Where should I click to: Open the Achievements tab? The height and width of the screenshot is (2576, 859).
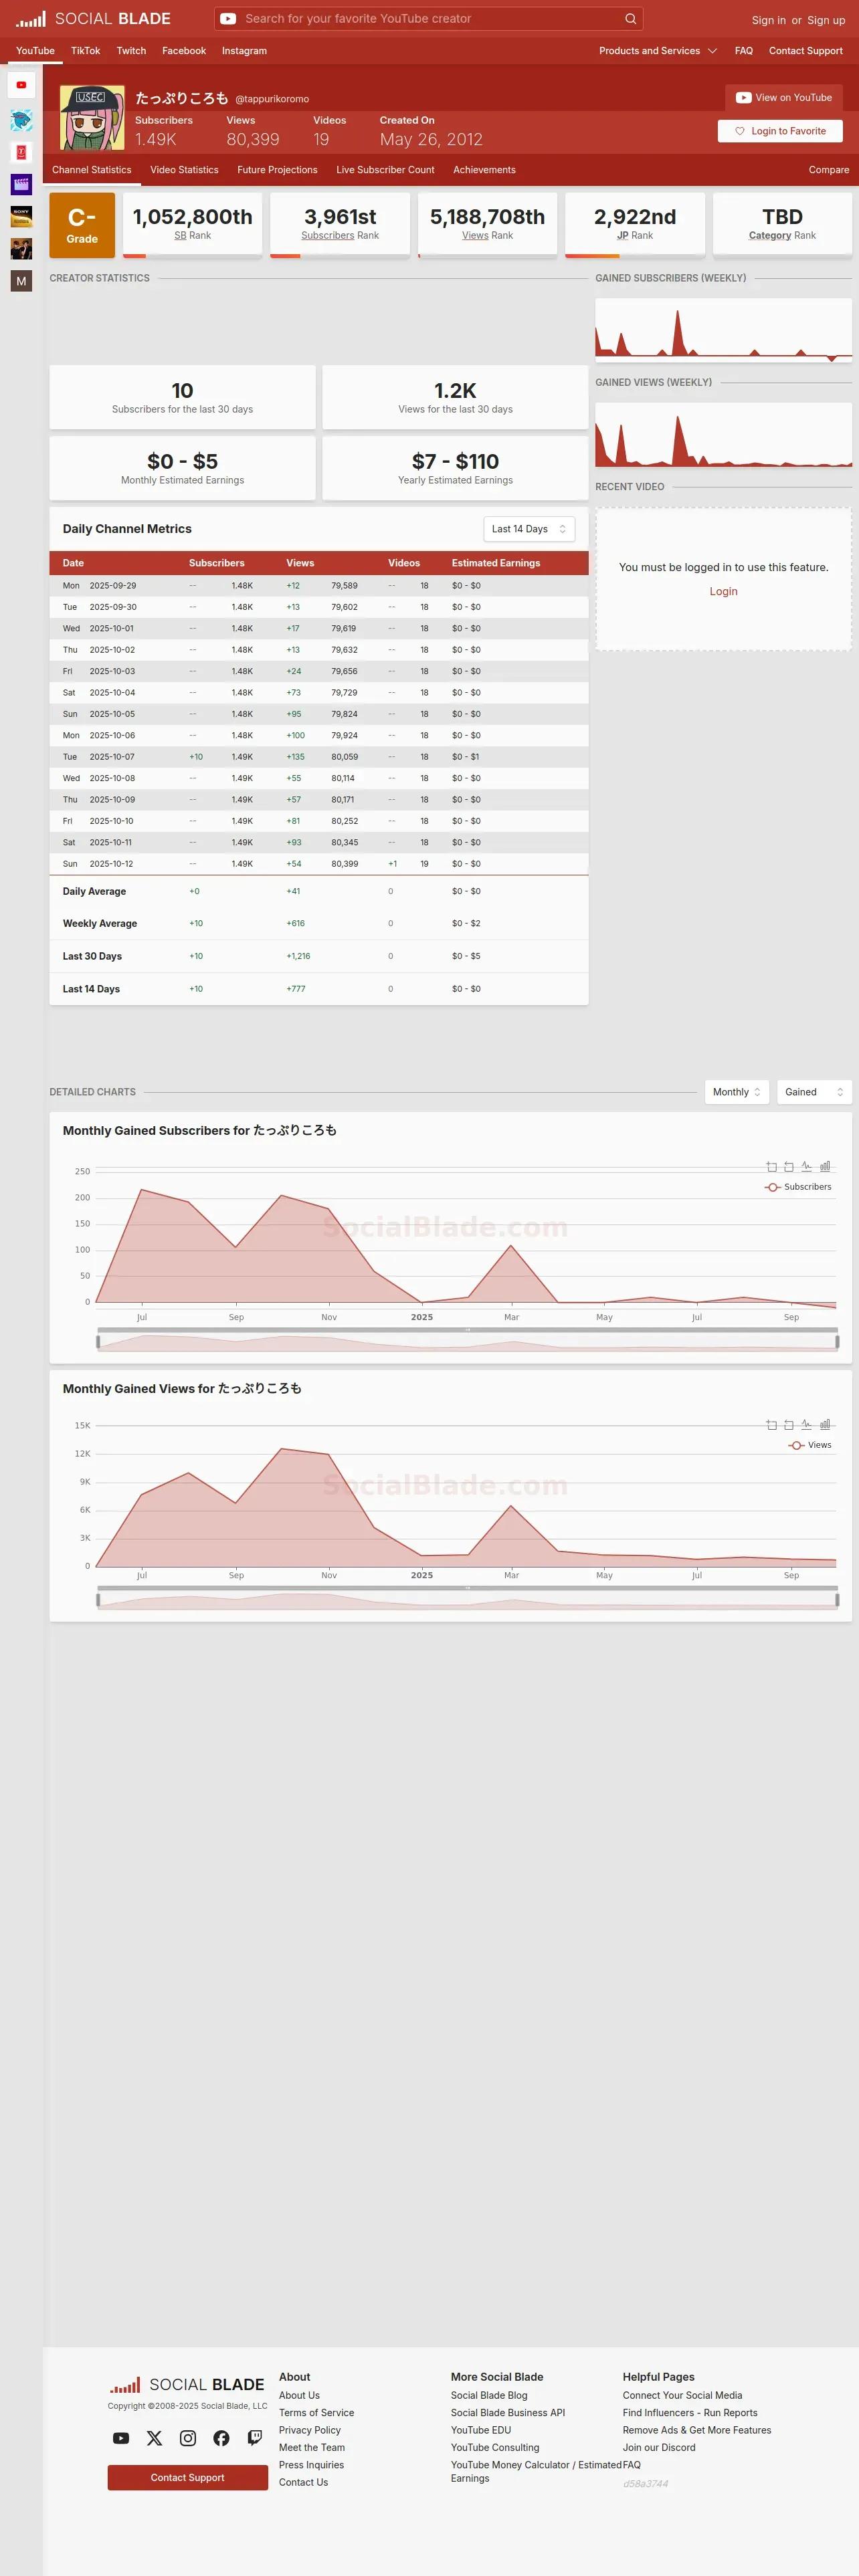(484, 170)
